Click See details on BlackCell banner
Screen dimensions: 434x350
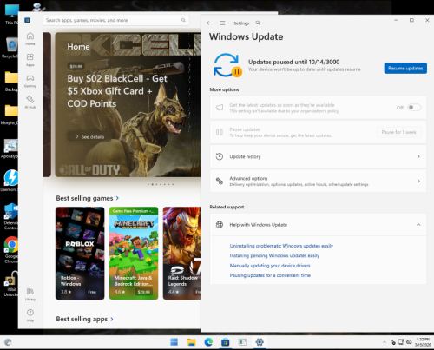pos(89,136)
